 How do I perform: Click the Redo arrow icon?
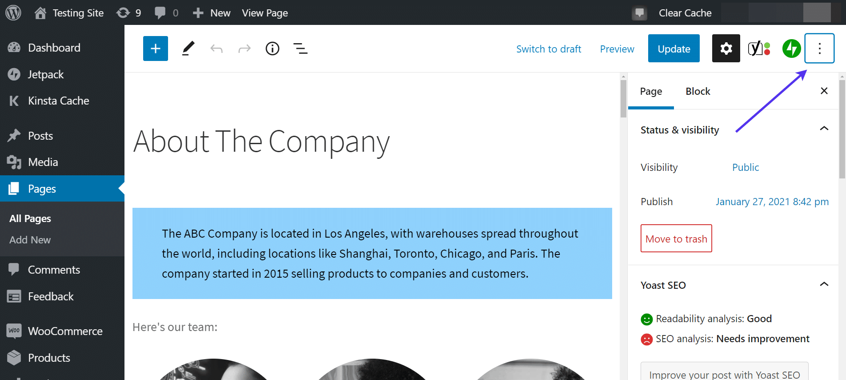tap(245, 49)
